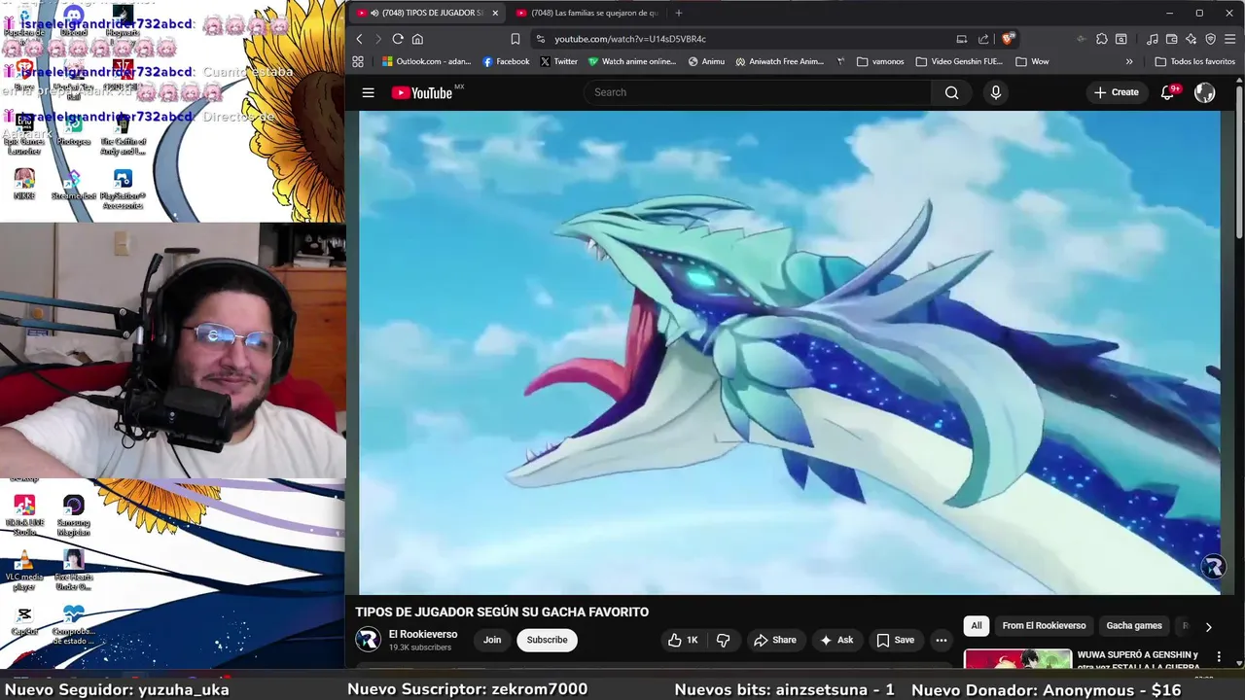Bookmark this page with bookmark icon
Screen dimensions: 1245x700
[x=516, y=39]
